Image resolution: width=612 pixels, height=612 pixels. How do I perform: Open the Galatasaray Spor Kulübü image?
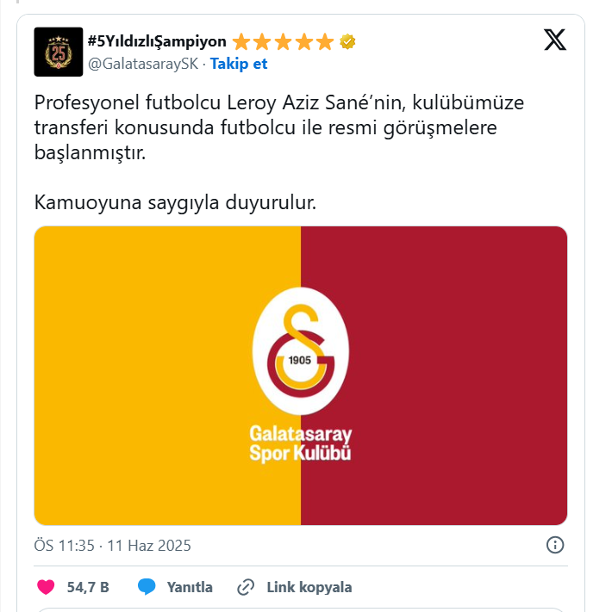click(301, 375)
